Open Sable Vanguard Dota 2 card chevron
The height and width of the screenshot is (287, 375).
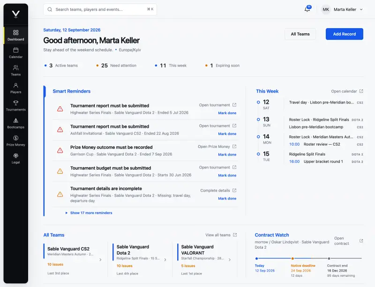(x=165, y=259)
